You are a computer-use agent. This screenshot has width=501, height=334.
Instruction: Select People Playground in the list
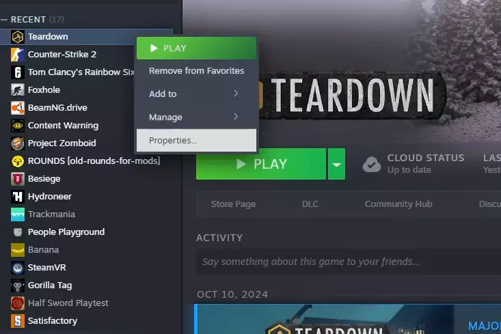66,232
